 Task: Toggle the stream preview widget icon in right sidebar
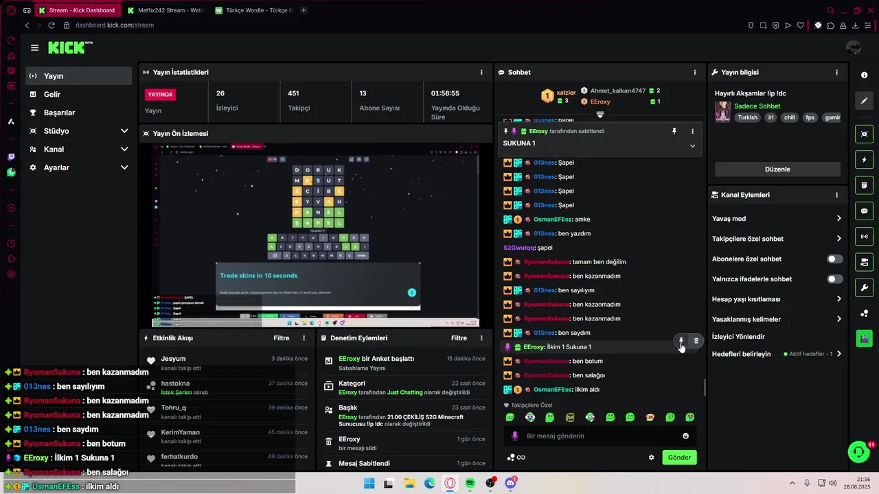pyautogui.click(x=864, y=134)
